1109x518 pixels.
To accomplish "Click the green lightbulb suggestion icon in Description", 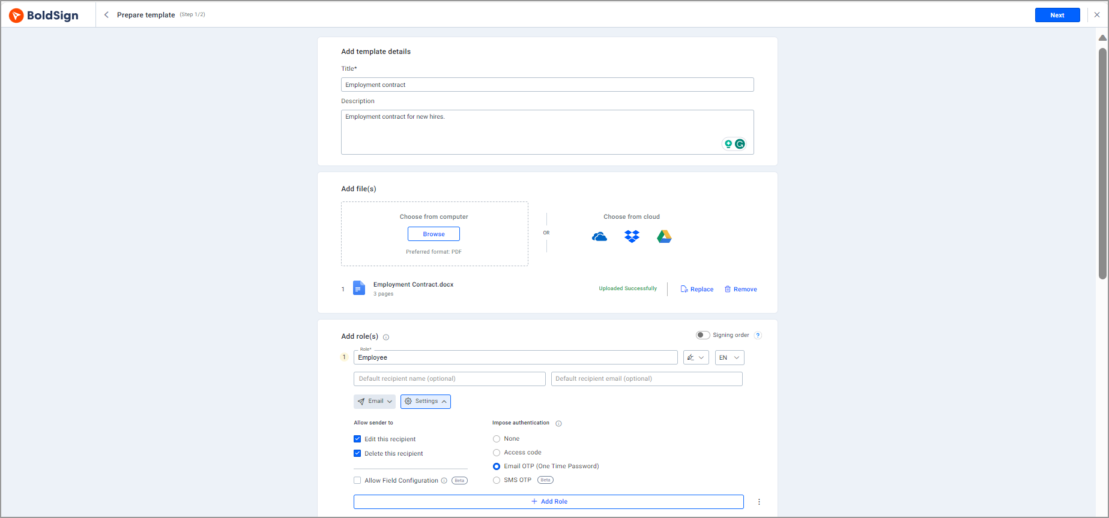I will 728,144.
